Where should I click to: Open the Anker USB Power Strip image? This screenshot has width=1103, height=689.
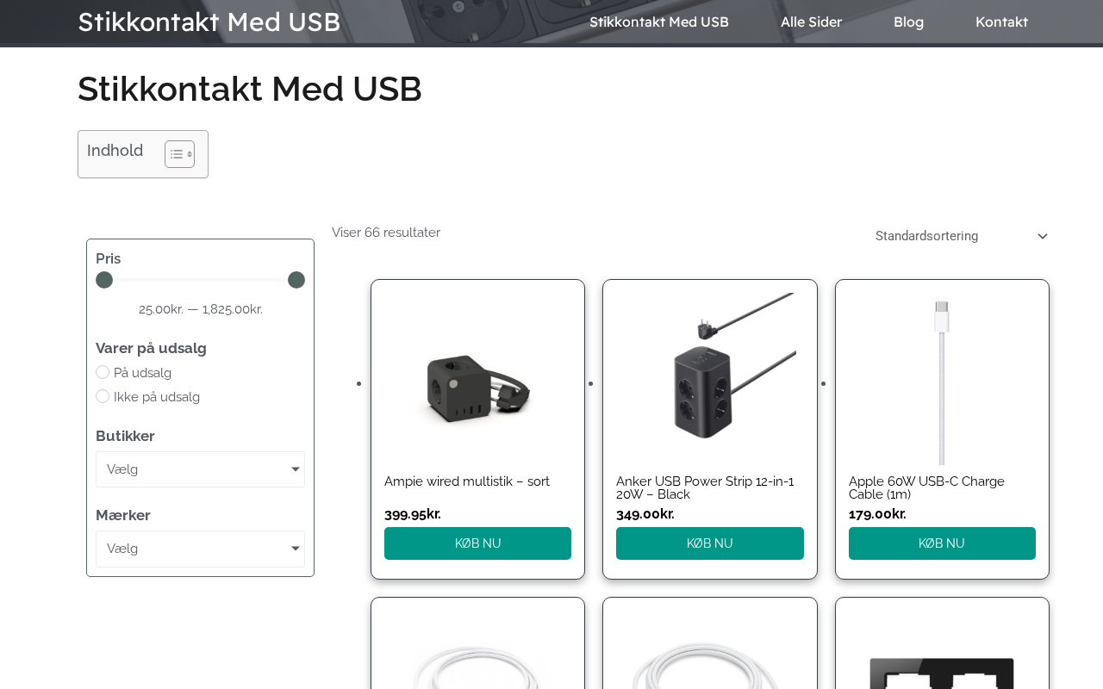coord(710,379)
